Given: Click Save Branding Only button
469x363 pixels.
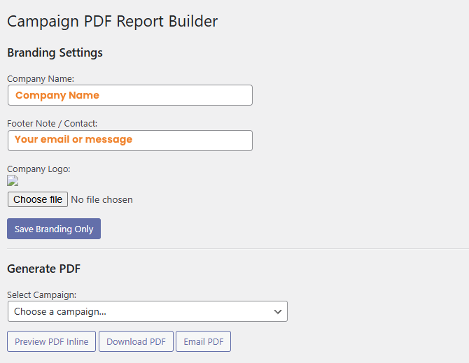Looking at the screenshot, I should tap(54, 229).
